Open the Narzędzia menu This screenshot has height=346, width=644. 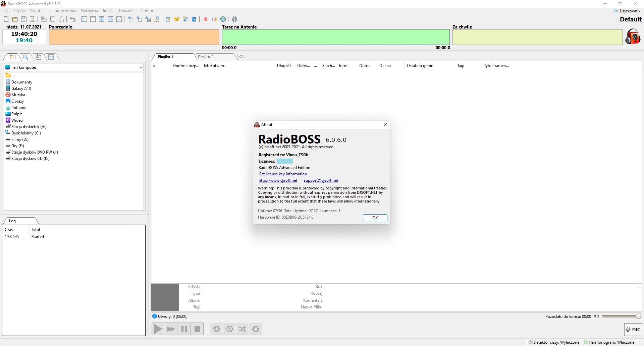pyautogui.click(x=89, y=11)
